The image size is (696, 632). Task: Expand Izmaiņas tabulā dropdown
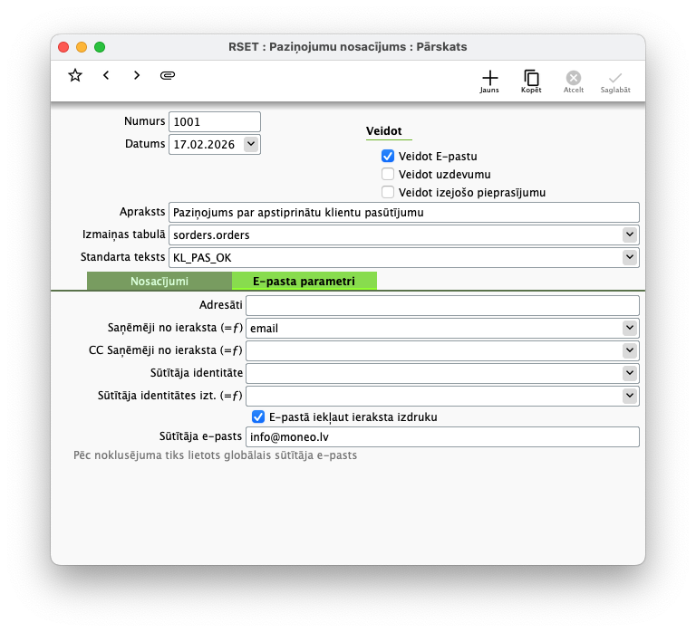tap(630, 235)
